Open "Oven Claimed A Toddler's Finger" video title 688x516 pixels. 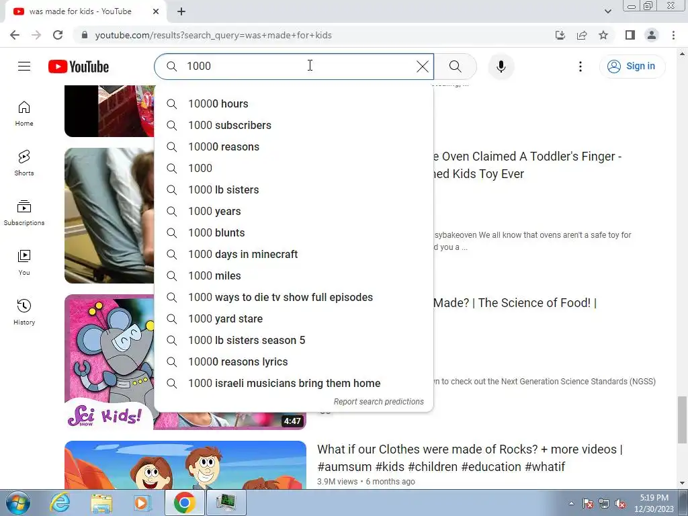527,165
